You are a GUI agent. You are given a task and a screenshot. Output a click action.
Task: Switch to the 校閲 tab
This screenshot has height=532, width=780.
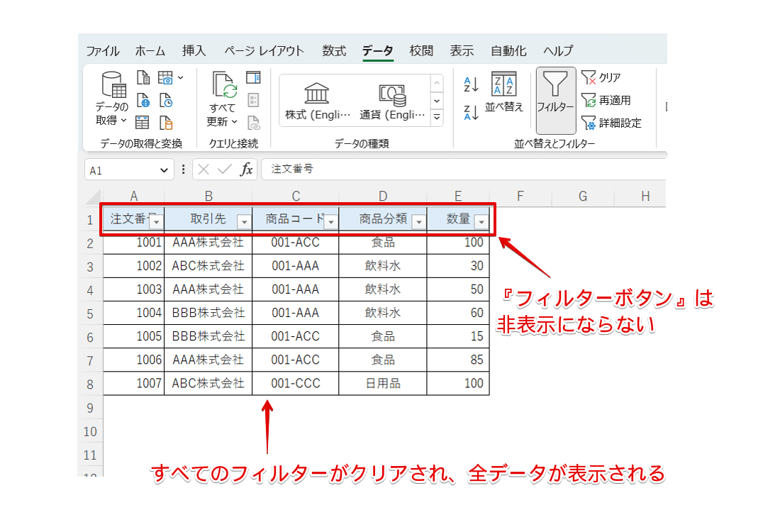pyautogui.click(x=420, y=51)
